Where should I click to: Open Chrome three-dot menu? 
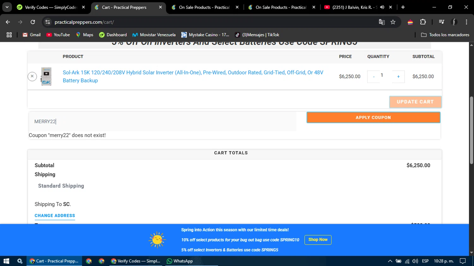point(466,22)
